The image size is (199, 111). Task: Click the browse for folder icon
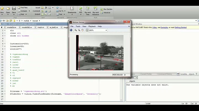point(11,21)
